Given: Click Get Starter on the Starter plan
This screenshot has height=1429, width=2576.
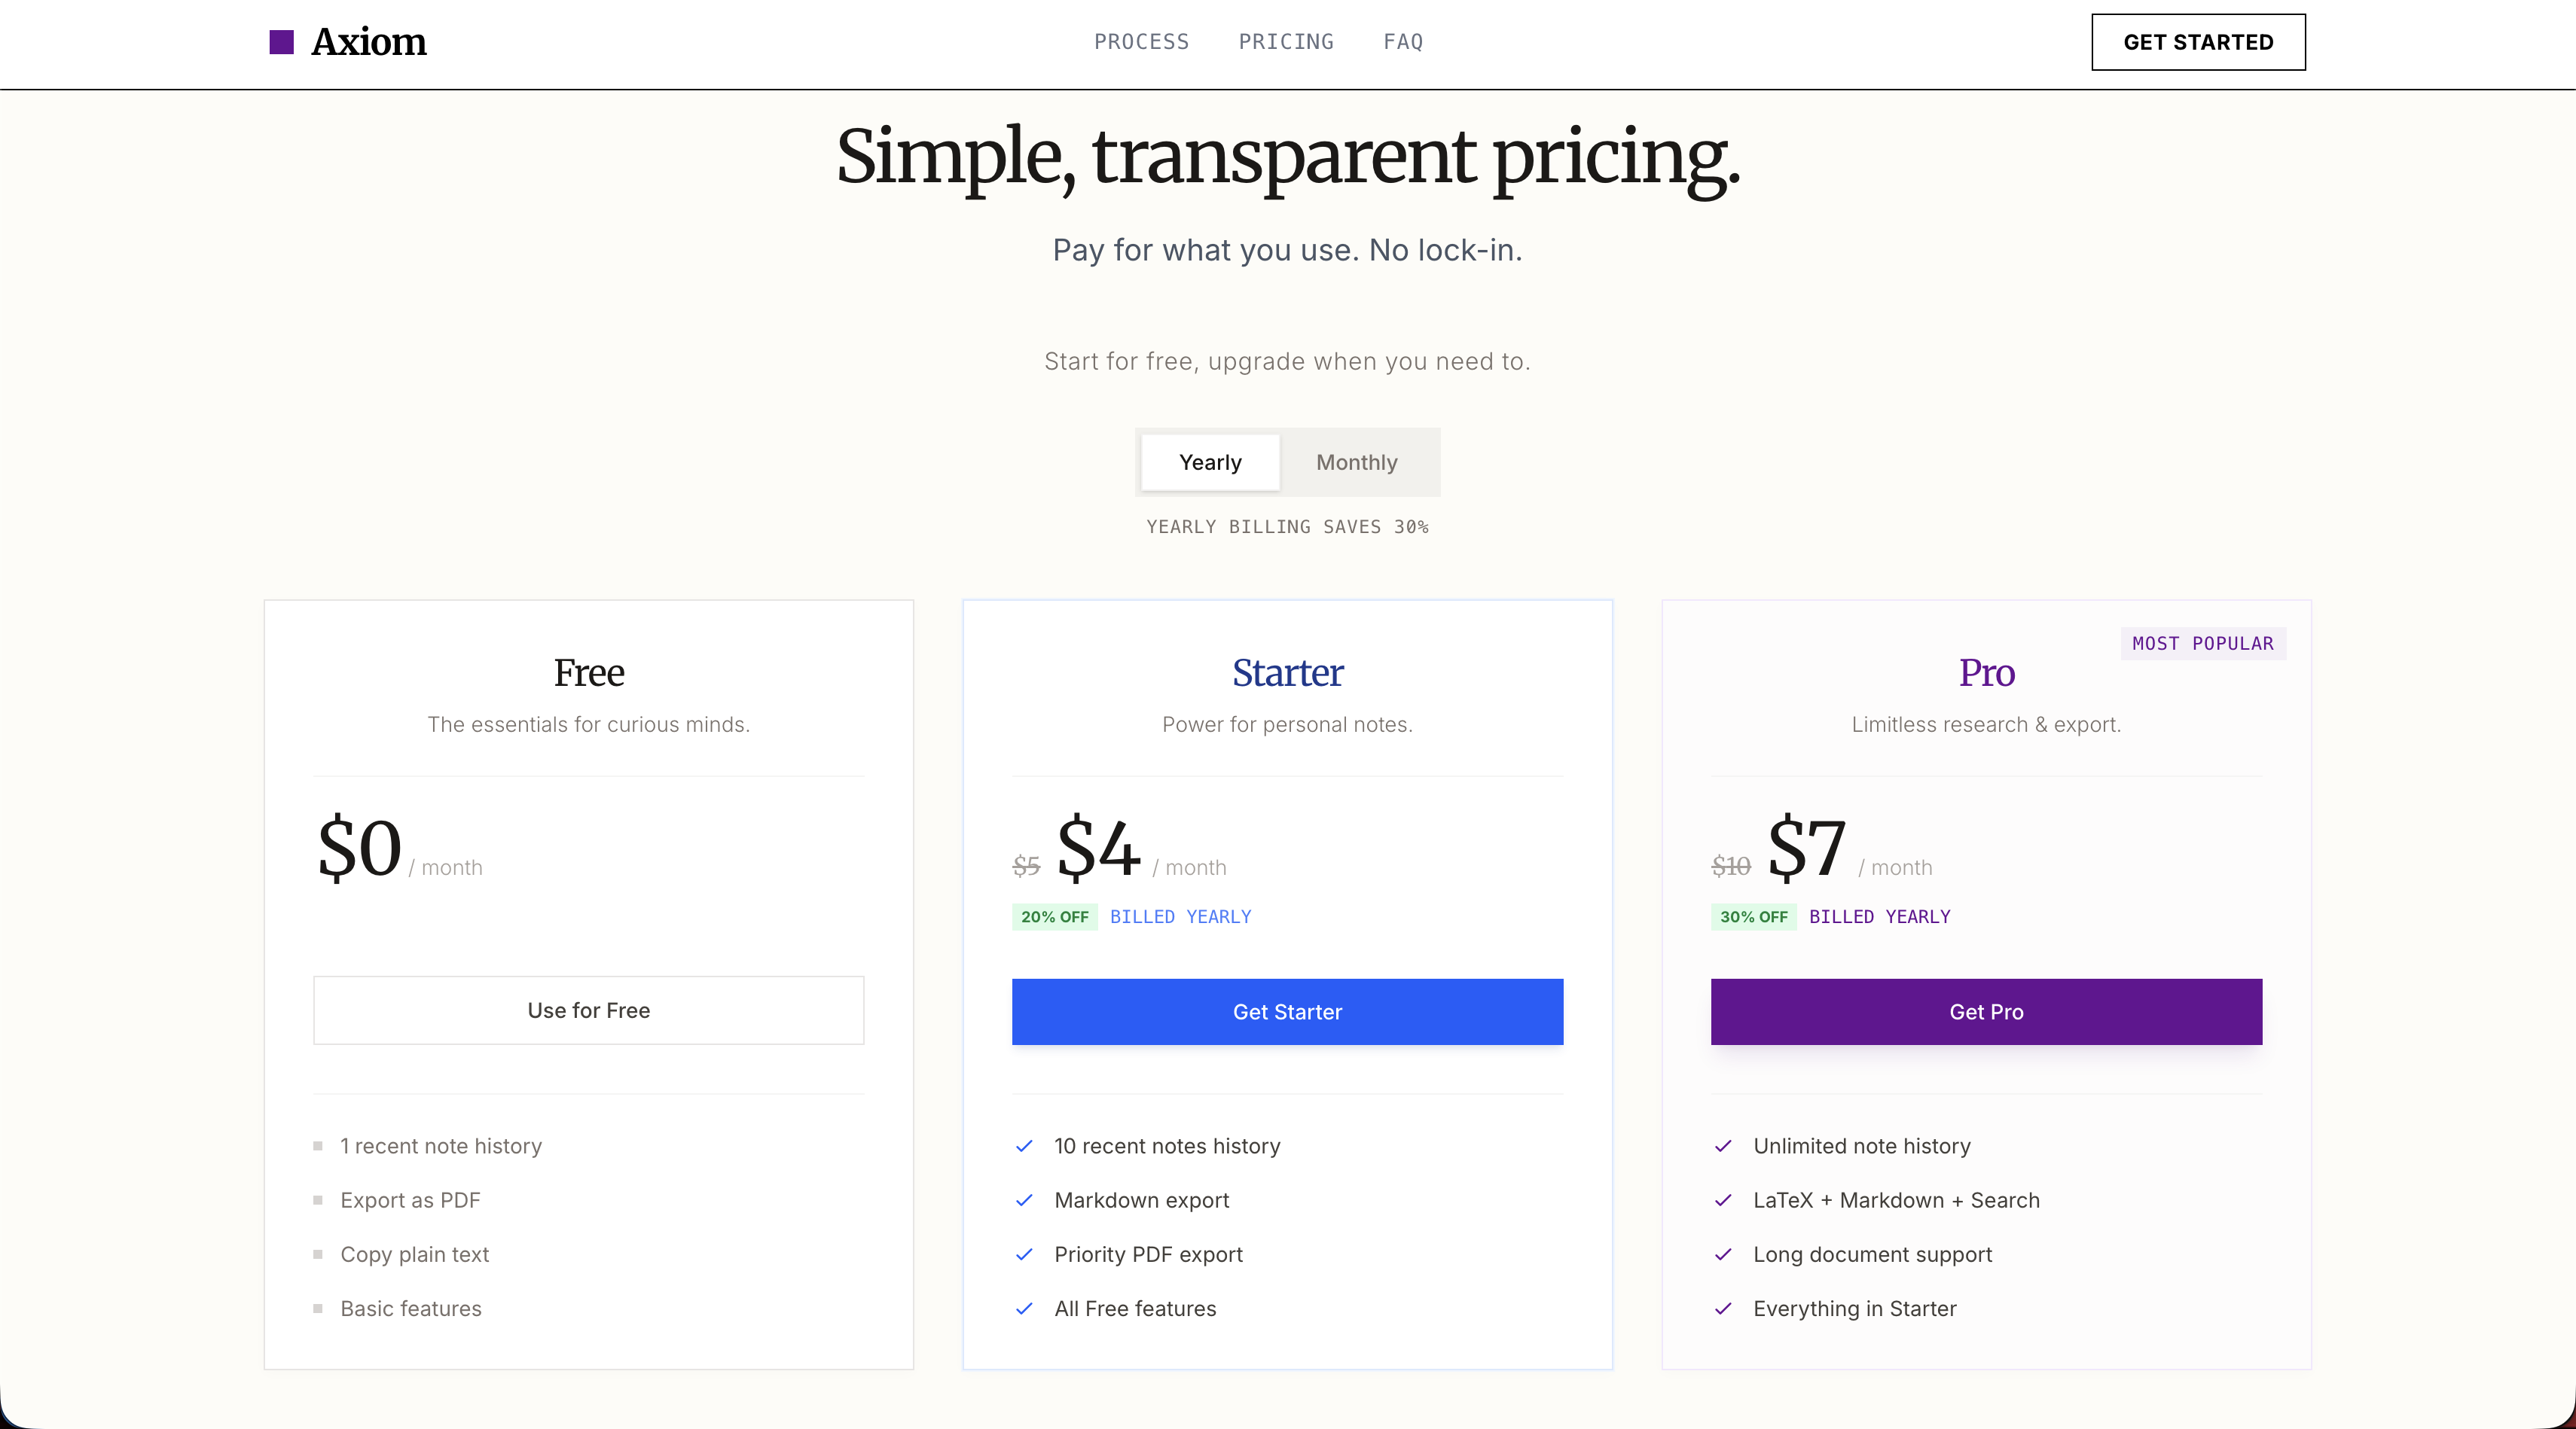Looking at the screenshot, I should click(1287, 1011).
